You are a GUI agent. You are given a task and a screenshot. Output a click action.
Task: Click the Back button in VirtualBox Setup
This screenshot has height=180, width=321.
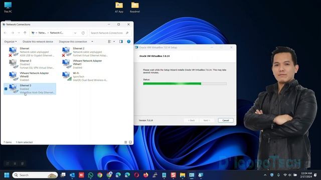(x=192, y=120)
